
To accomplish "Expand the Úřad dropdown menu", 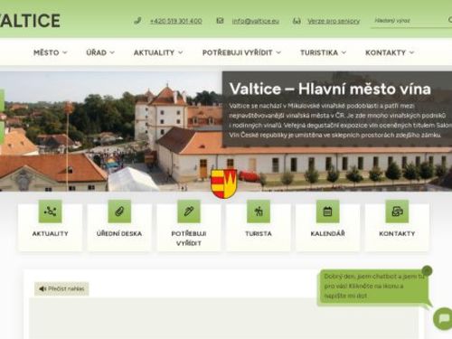I will (x=100, y=52).
